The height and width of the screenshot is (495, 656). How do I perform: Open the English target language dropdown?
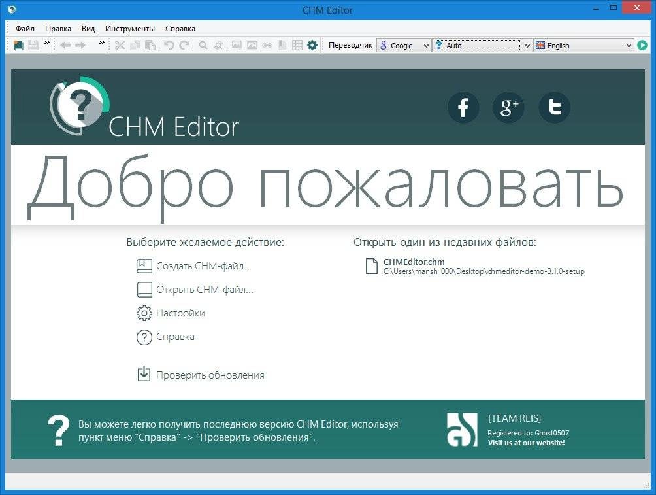pyautogui.click(x=583, y=45)
